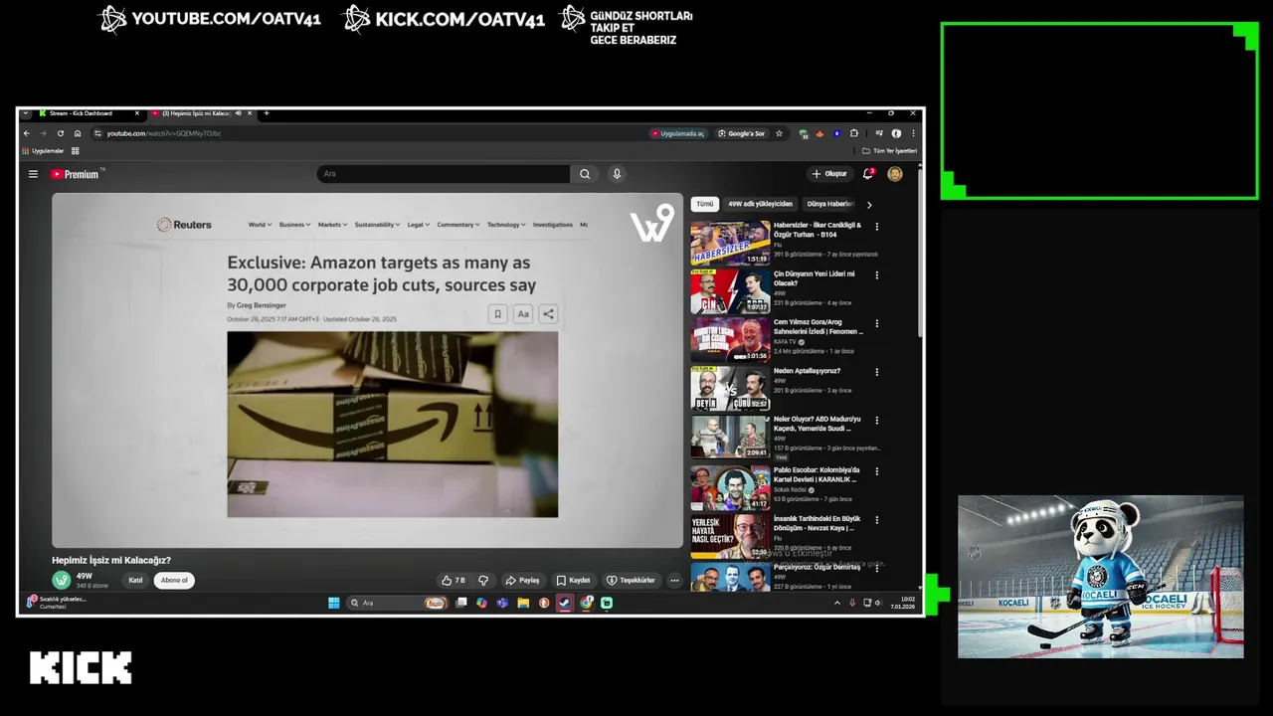
Task: Open a new browser tab
Action: click(267, 113)
